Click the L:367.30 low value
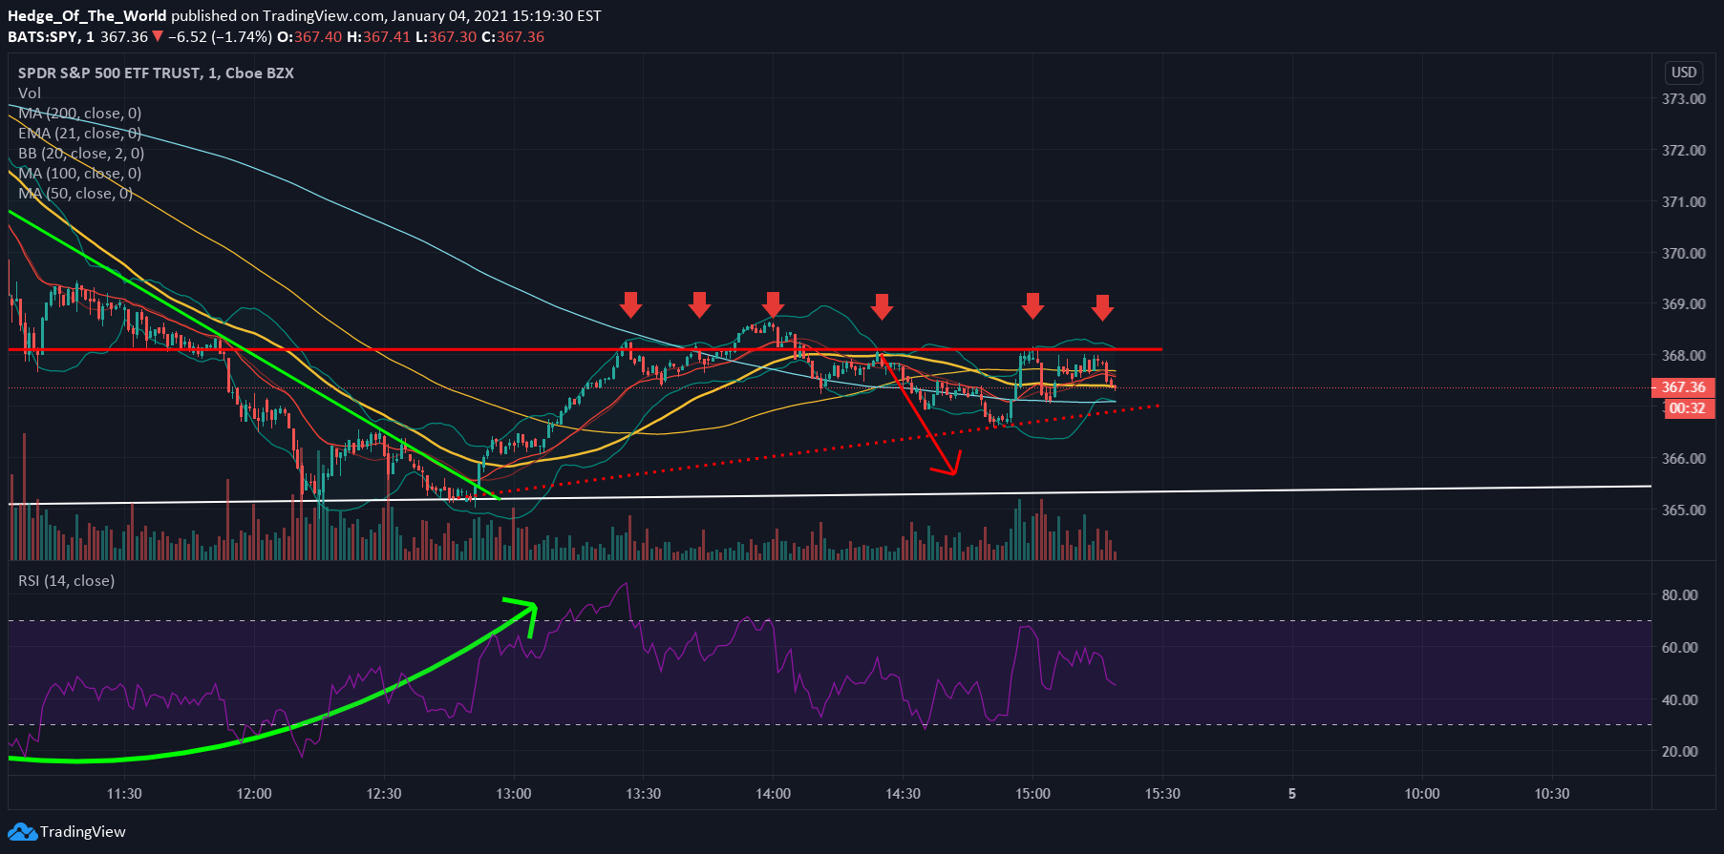 445,37
